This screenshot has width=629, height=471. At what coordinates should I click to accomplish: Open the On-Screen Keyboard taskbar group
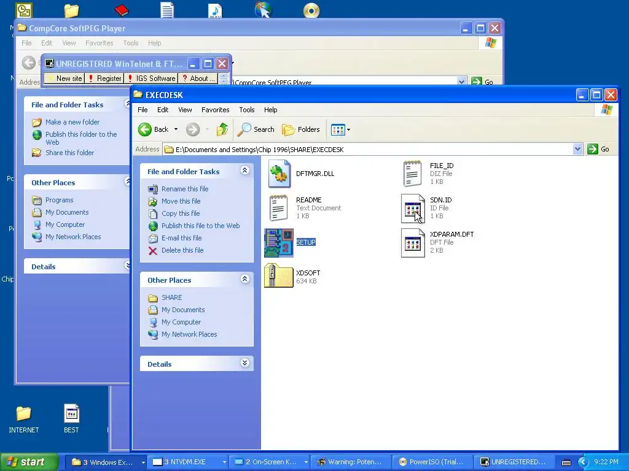[x=270, y=462]
